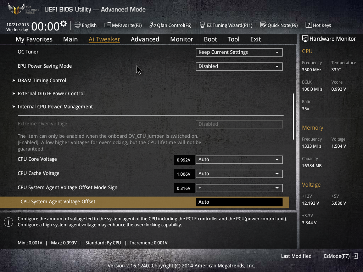Select the Exit tab
Image resolution: width=363 pixels, height=272 pixels.
pos(256,39)
